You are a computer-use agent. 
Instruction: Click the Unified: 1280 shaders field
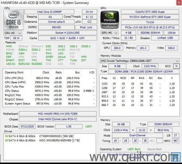(x=165, y=38)
